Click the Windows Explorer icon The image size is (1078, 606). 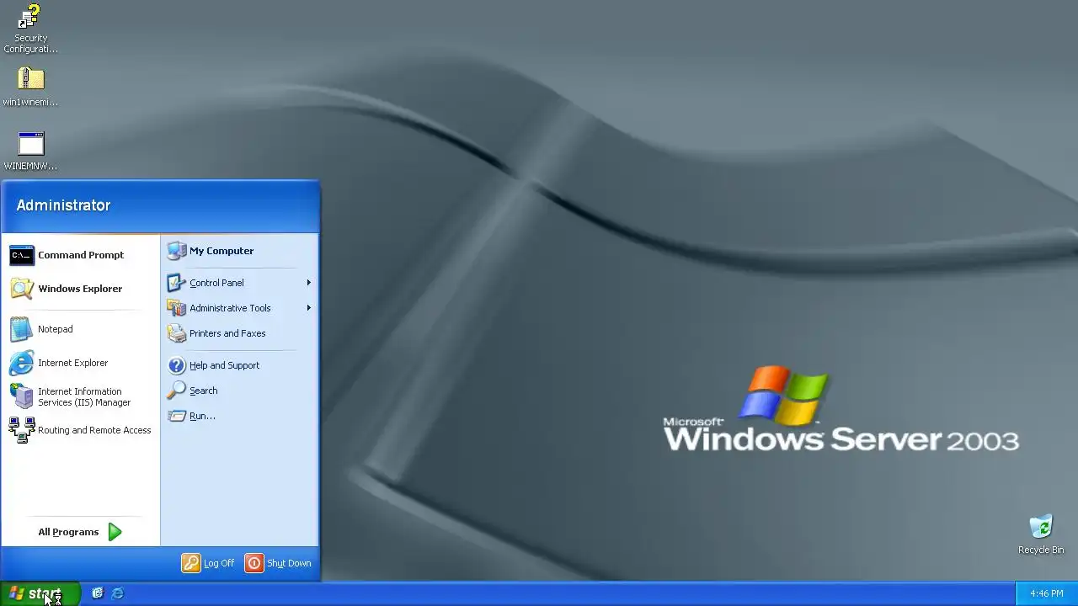pyautogui.click(x=22, y=289)
